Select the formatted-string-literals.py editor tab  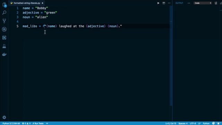[27, 3]
